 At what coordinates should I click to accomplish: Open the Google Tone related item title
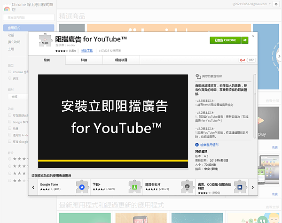[49, 185]
